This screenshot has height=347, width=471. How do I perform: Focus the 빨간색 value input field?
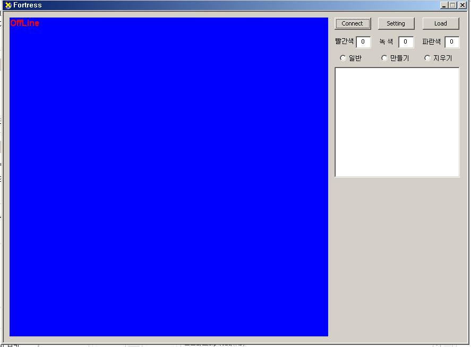click(x=363, y=42)
